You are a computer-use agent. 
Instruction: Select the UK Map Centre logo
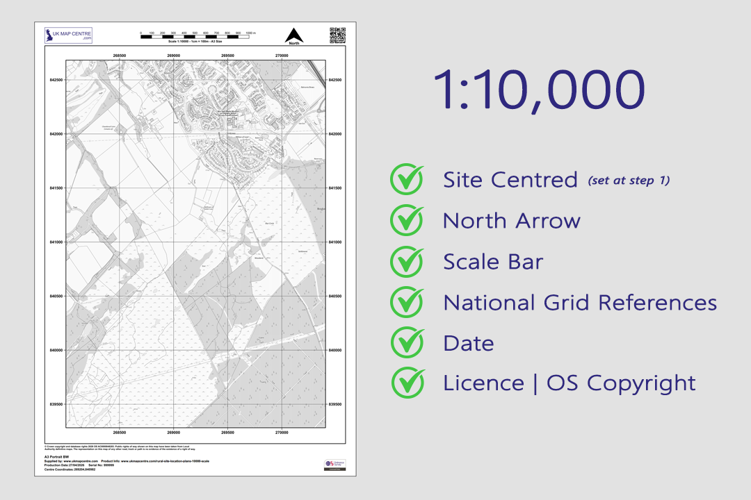[x=68, y=35]
